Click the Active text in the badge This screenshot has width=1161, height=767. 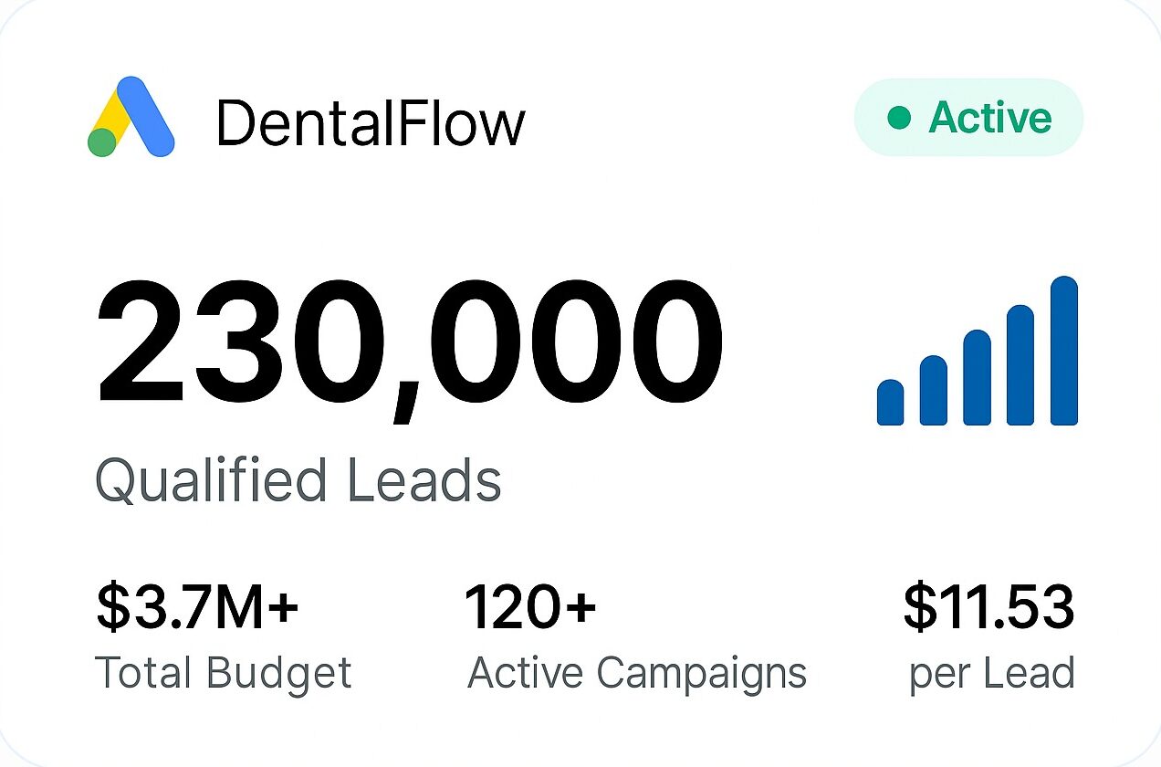990,118
